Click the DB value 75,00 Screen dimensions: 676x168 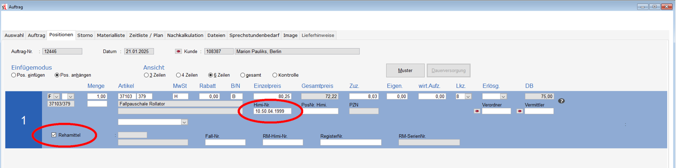(539, 96)
